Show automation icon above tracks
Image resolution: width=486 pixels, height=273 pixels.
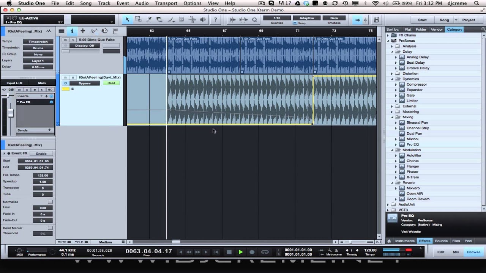coord(94,31)
